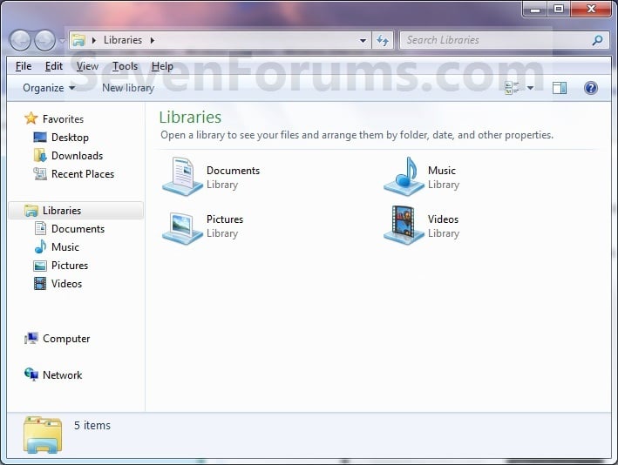Open the File menu
618x465 pixels.
[24, 66]
